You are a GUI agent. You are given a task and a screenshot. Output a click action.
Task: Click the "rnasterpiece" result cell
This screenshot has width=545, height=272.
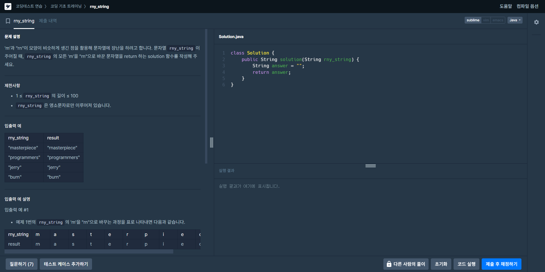coord(63,148)
